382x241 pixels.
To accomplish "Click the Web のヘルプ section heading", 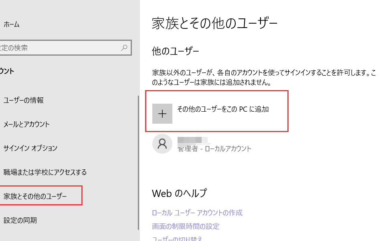I will pyautogui.click(x=179, y=193).
